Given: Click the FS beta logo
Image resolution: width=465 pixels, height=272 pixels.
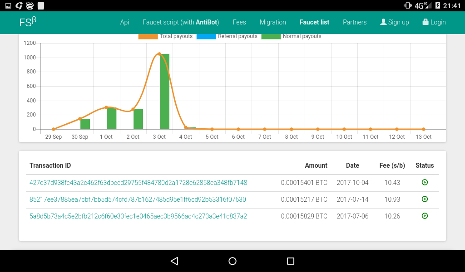Looking at the screenshot, I should (27, 22).
